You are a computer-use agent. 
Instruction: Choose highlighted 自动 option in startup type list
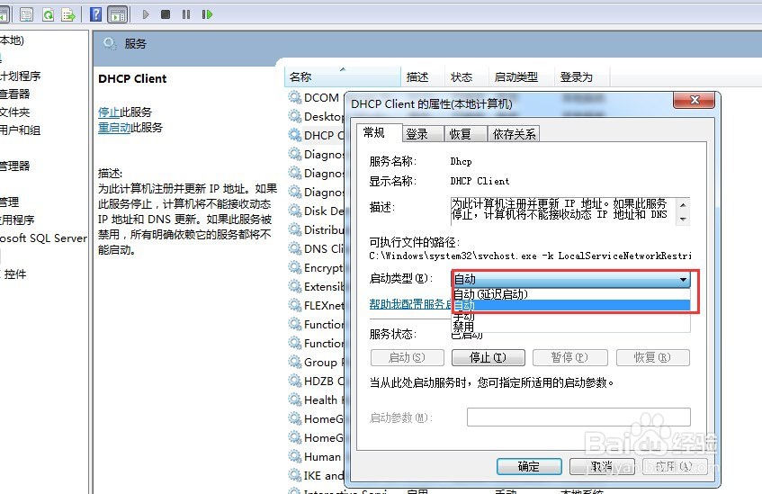click(571, 305)
